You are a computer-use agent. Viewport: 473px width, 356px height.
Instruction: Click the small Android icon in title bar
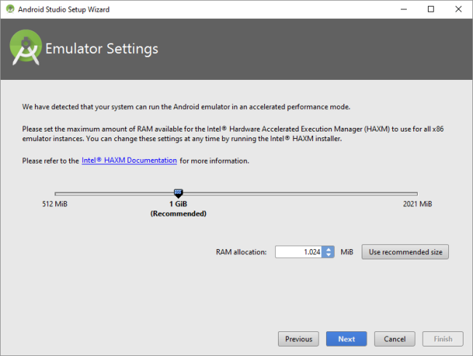click(x=9, y=9)
